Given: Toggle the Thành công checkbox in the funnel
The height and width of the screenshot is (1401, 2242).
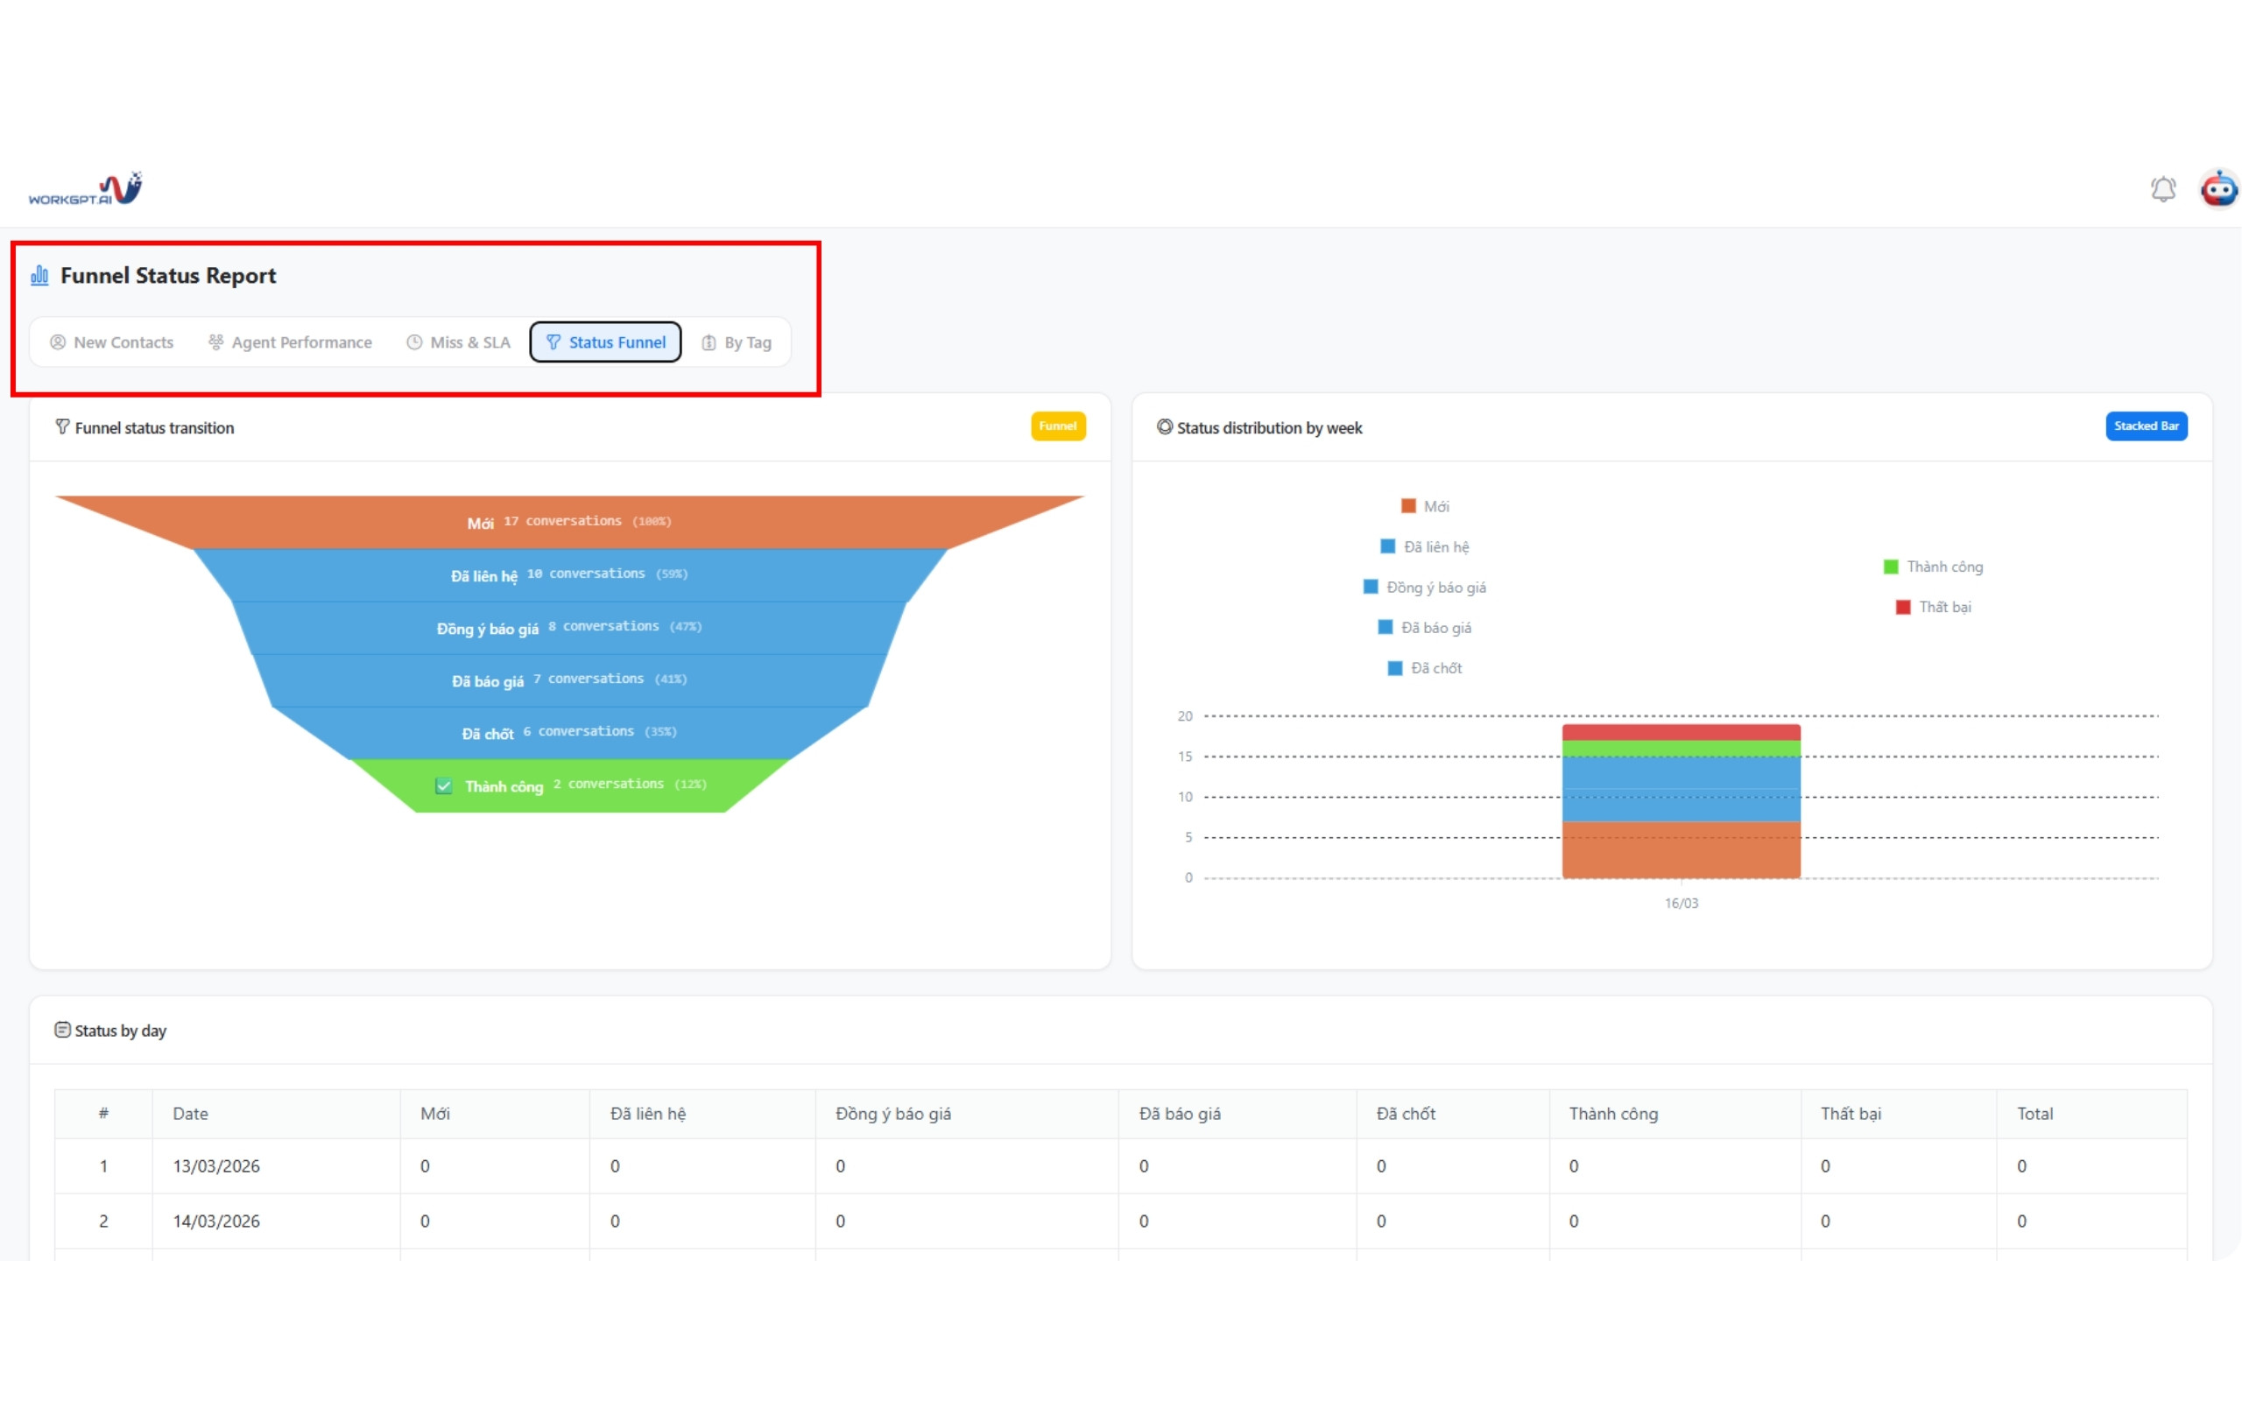Looking at the screenshot, I should [x=444, y=785].
